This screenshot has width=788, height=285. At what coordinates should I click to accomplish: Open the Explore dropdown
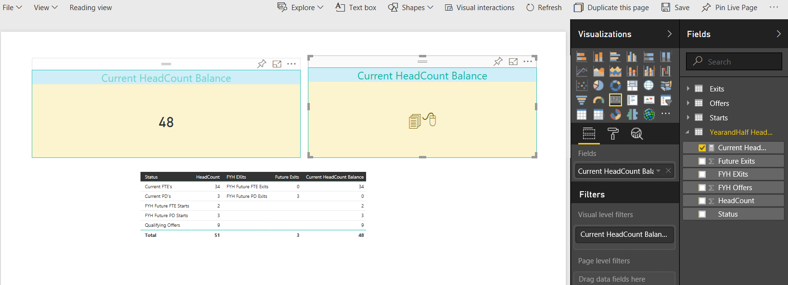[x=300, y=7]
